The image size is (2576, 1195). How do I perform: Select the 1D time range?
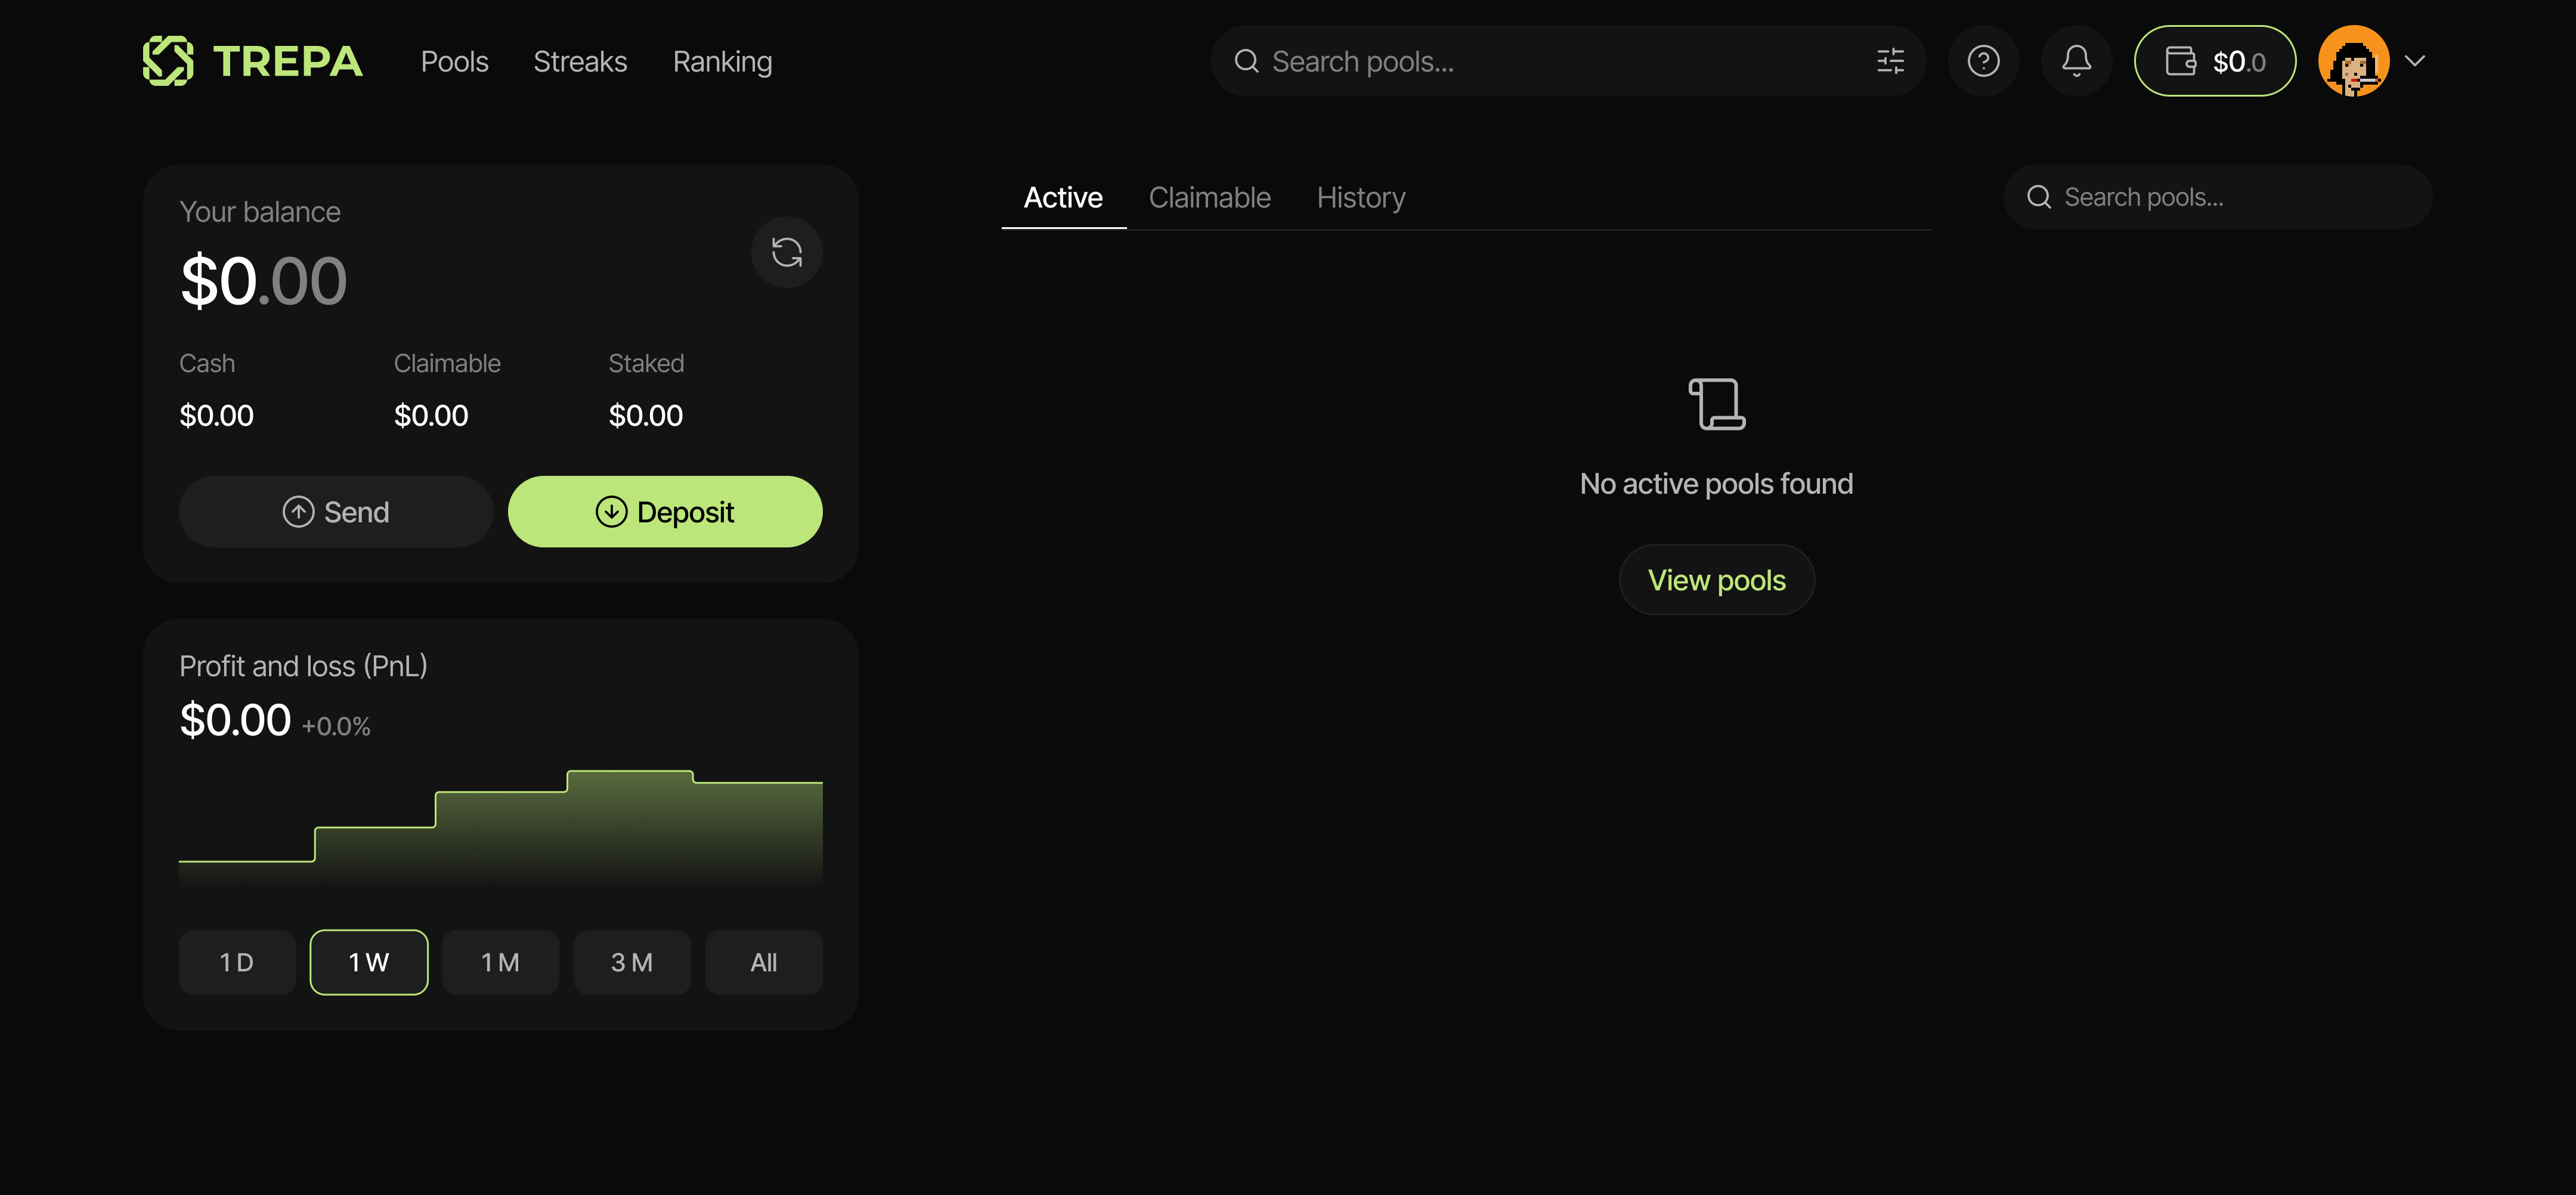pyautogui.click(x=237, y=962)
